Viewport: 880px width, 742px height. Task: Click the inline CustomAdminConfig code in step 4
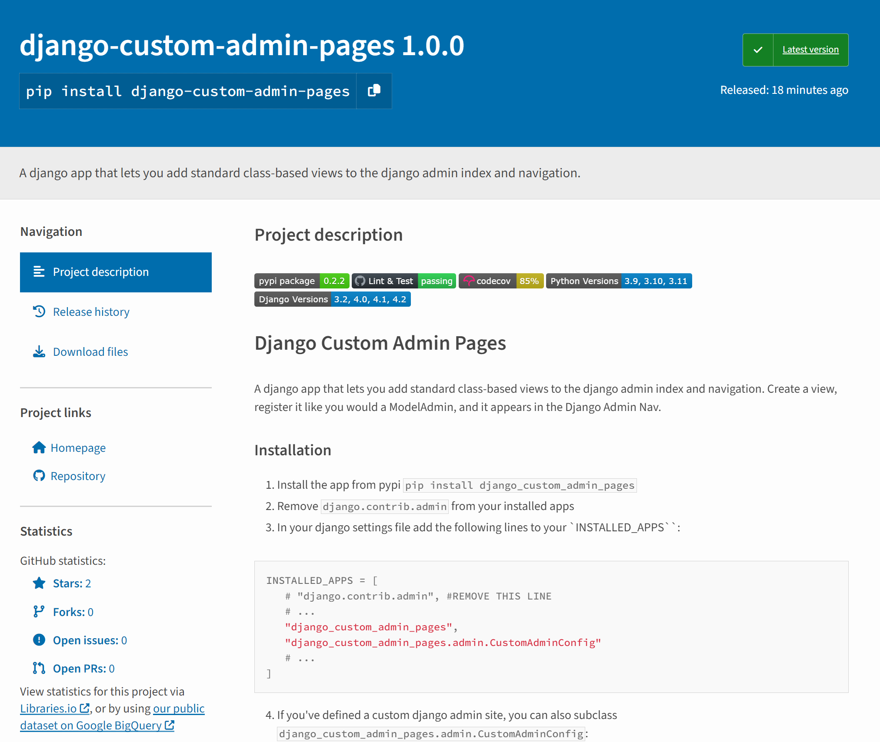point(431,734)
